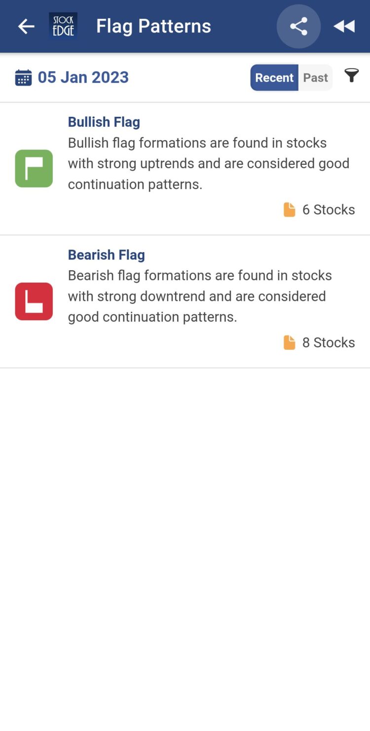Switch to the Recent toggle option
370x731 pixels.
(274, 77)
